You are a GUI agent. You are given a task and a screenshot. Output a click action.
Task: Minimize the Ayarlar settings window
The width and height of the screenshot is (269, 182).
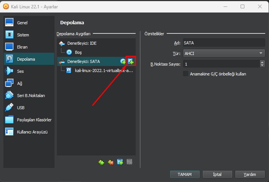tap(225, 6)
